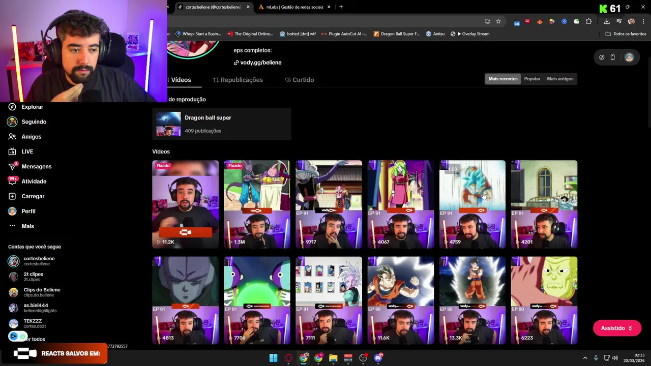Click the round coin icon in top-right pill
Screen dimensions: 651x366
coord(602,57)
